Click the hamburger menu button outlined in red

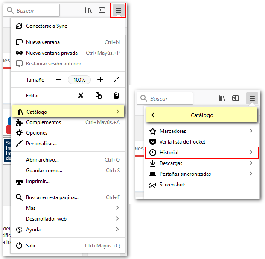(118, 10)
